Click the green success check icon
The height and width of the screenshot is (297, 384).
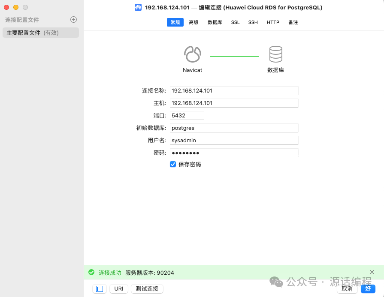pos(91,272)
